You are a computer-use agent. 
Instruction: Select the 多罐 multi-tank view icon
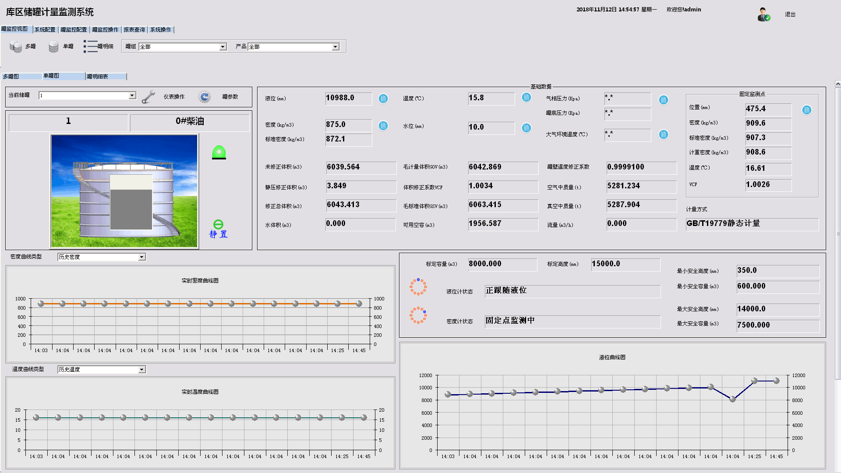(x=16, y=46)
